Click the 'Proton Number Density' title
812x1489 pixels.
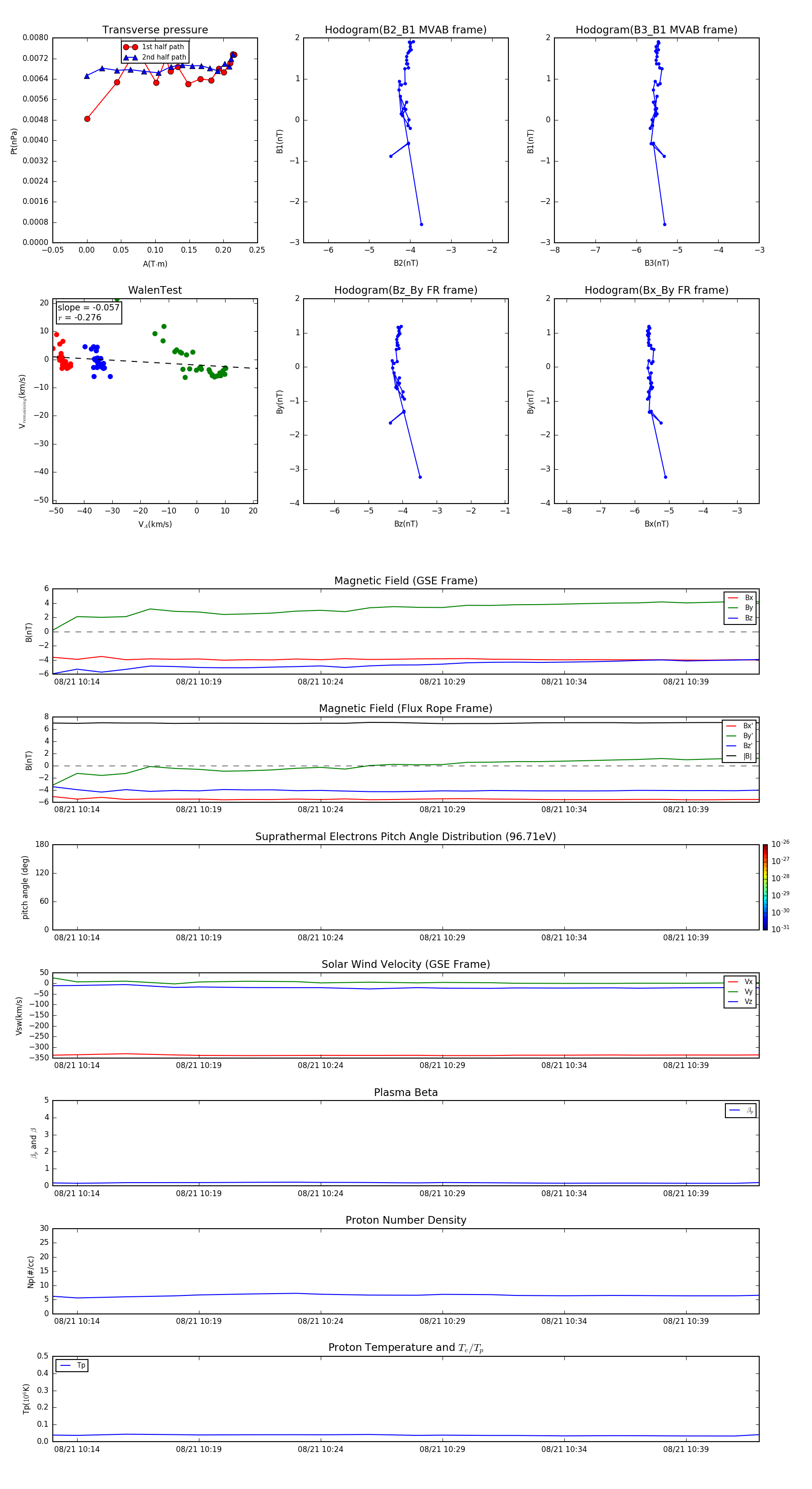(x=406, y=1220)
